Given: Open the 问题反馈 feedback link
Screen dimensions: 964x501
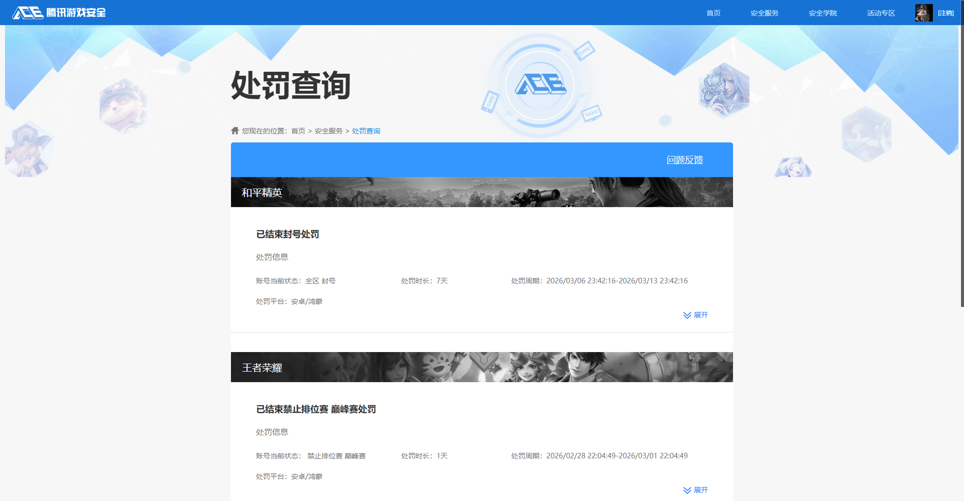Looking at the screenshot, I should click(685, 160).
